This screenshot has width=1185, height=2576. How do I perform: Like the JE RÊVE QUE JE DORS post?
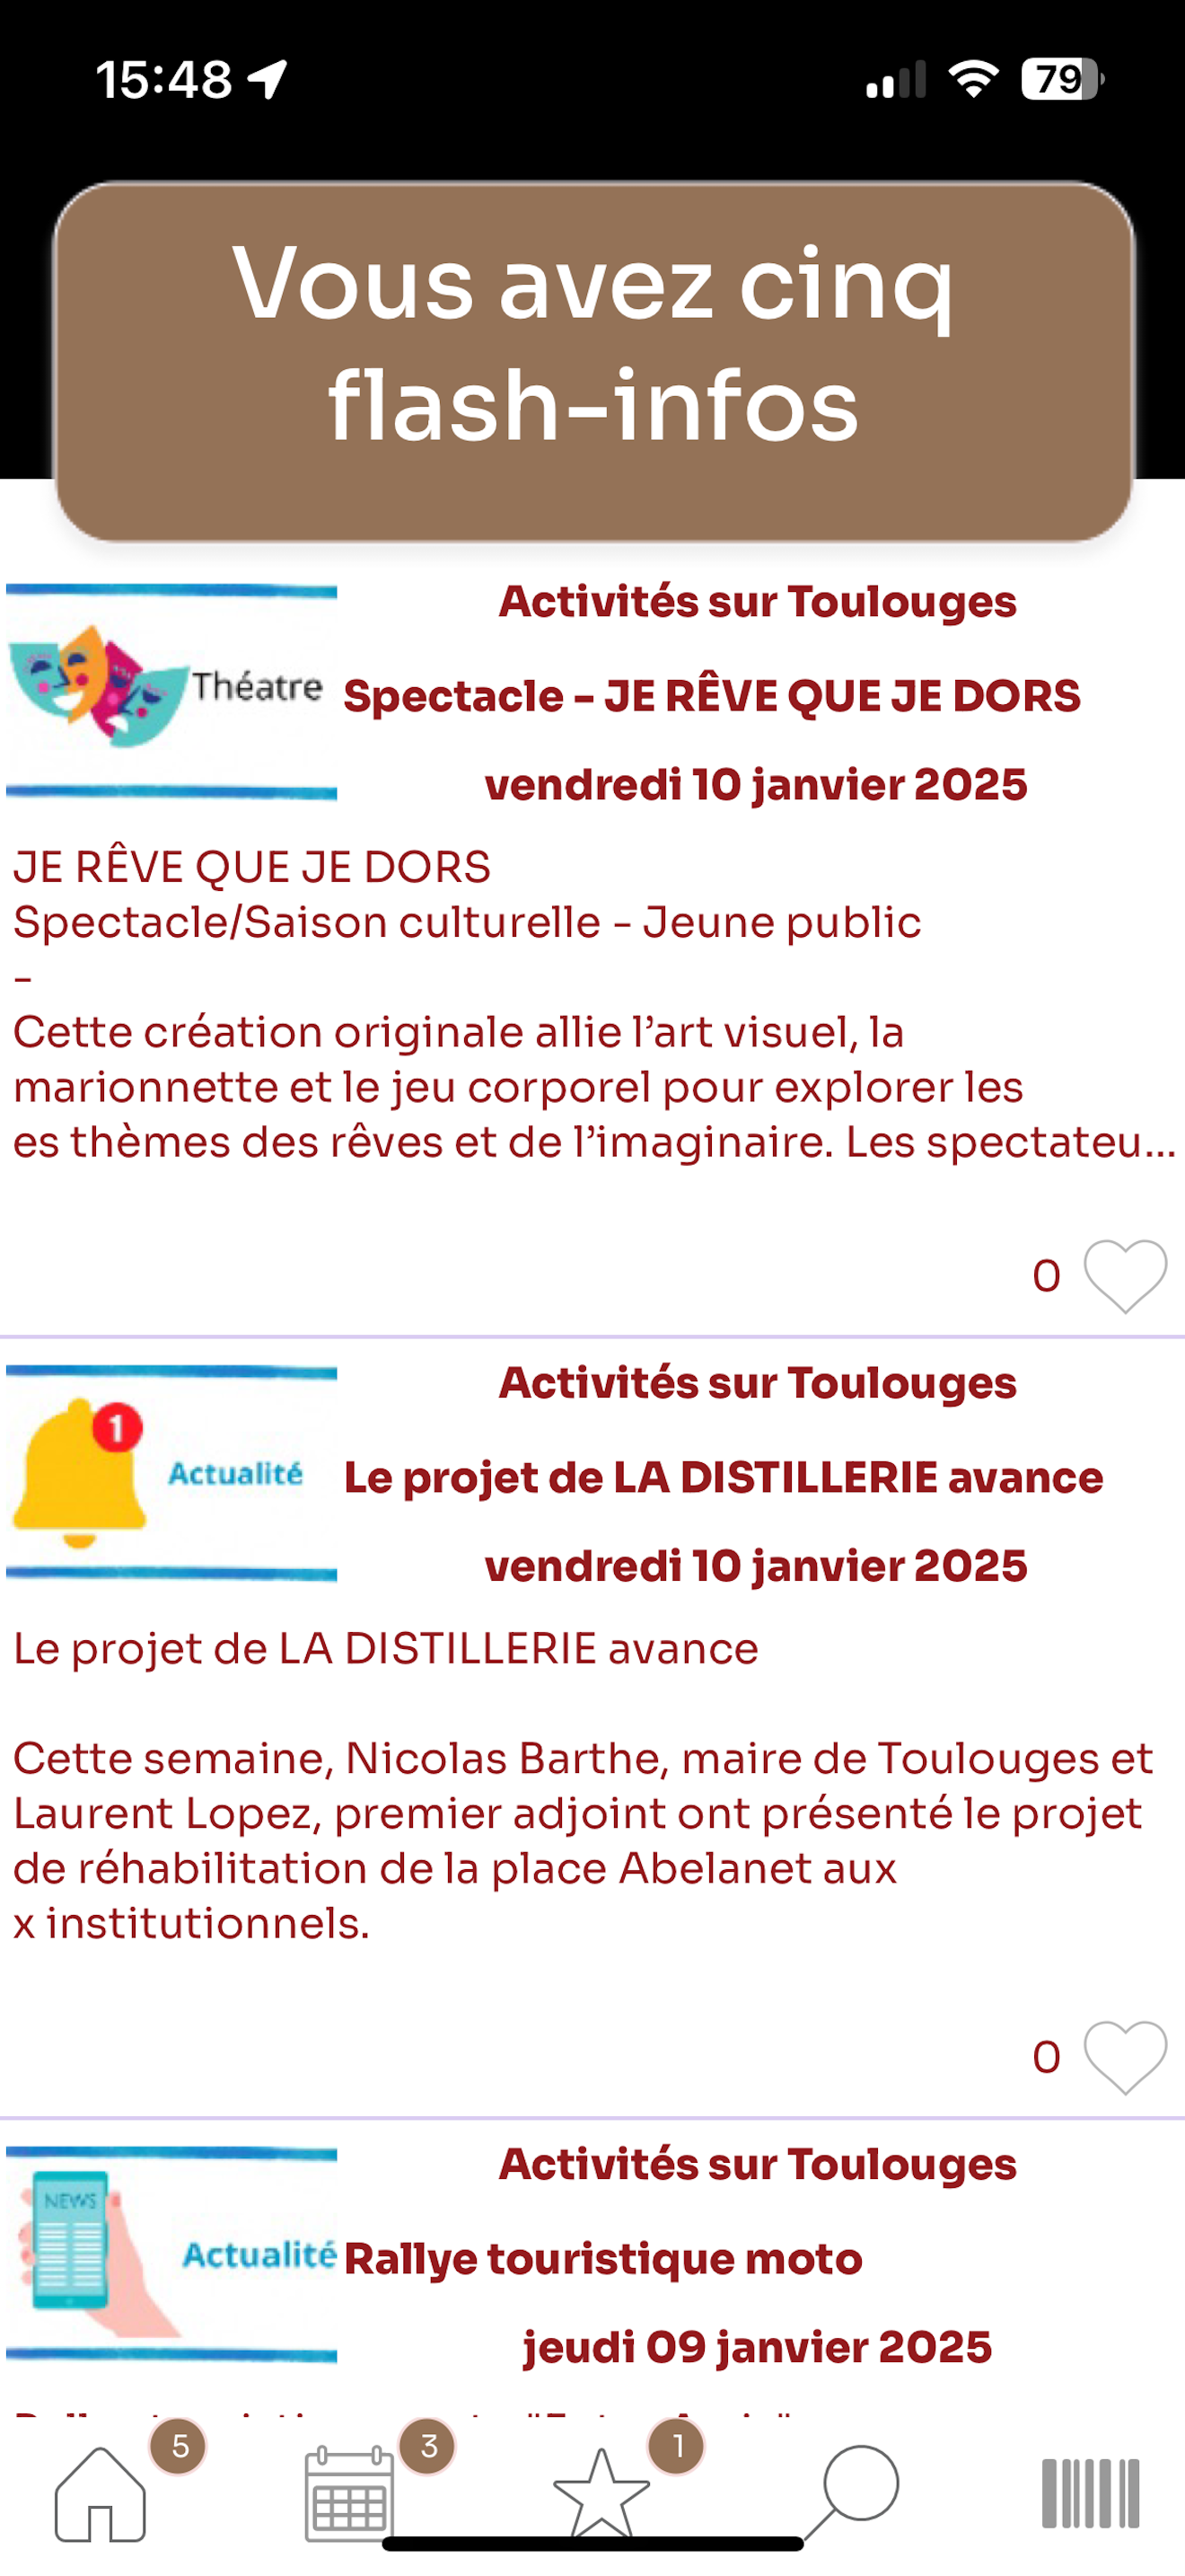pyautogui.click(x=1125, y=1276)
